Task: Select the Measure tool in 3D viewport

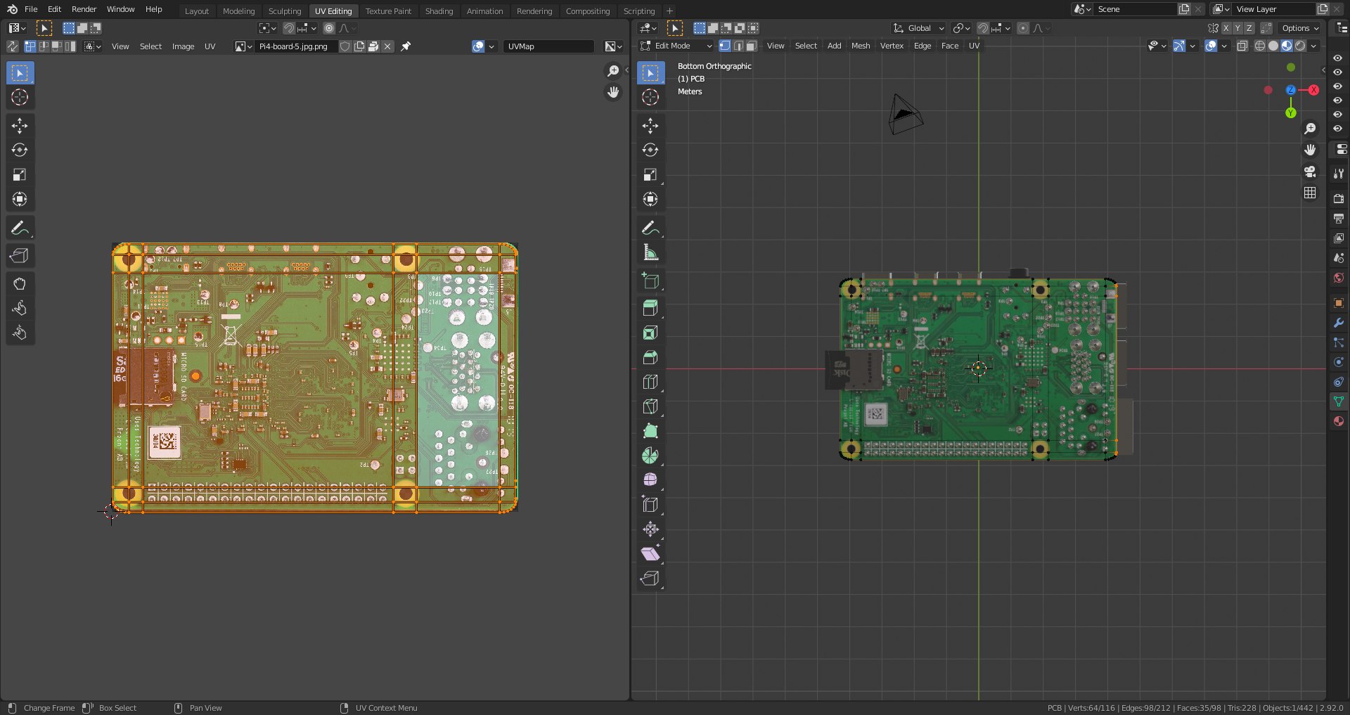Action: (651, 252)
